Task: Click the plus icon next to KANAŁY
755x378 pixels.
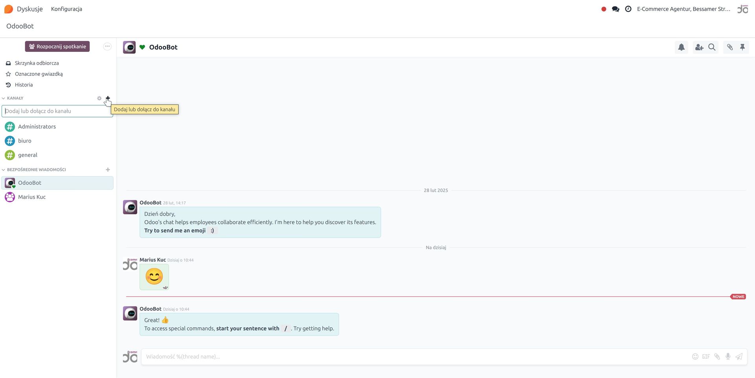Action: coord(108,98)
